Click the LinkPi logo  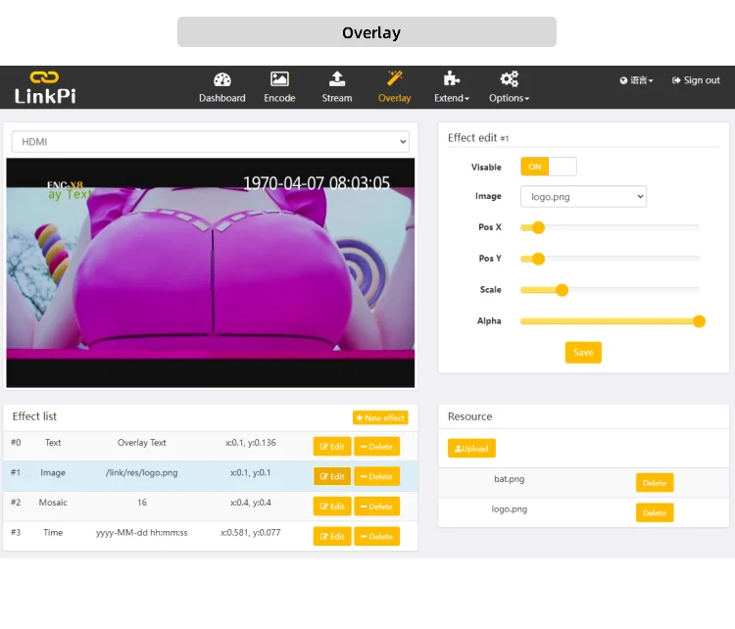point(44,87)
